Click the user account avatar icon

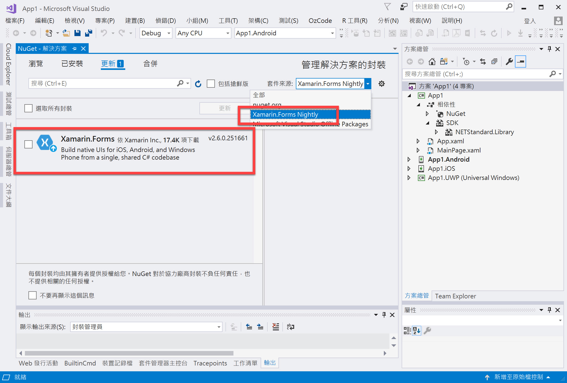pos(558,21)
